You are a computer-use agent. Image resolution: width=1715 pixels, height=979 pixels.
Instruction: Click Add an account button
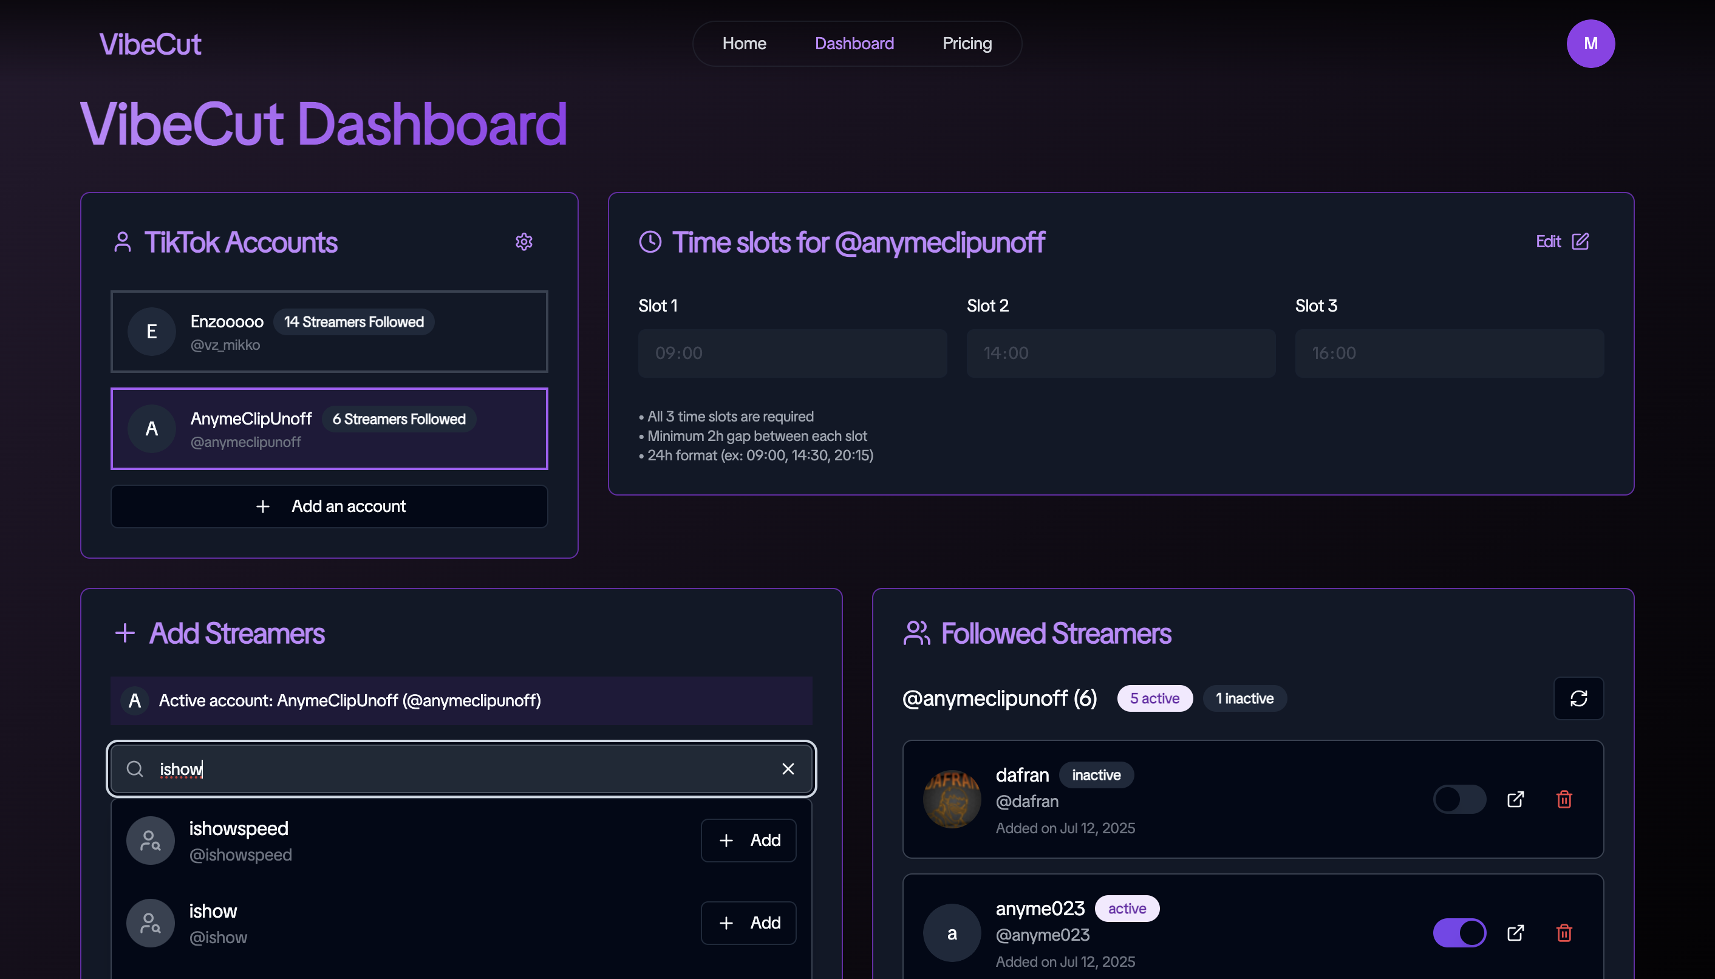coord(329,507)
